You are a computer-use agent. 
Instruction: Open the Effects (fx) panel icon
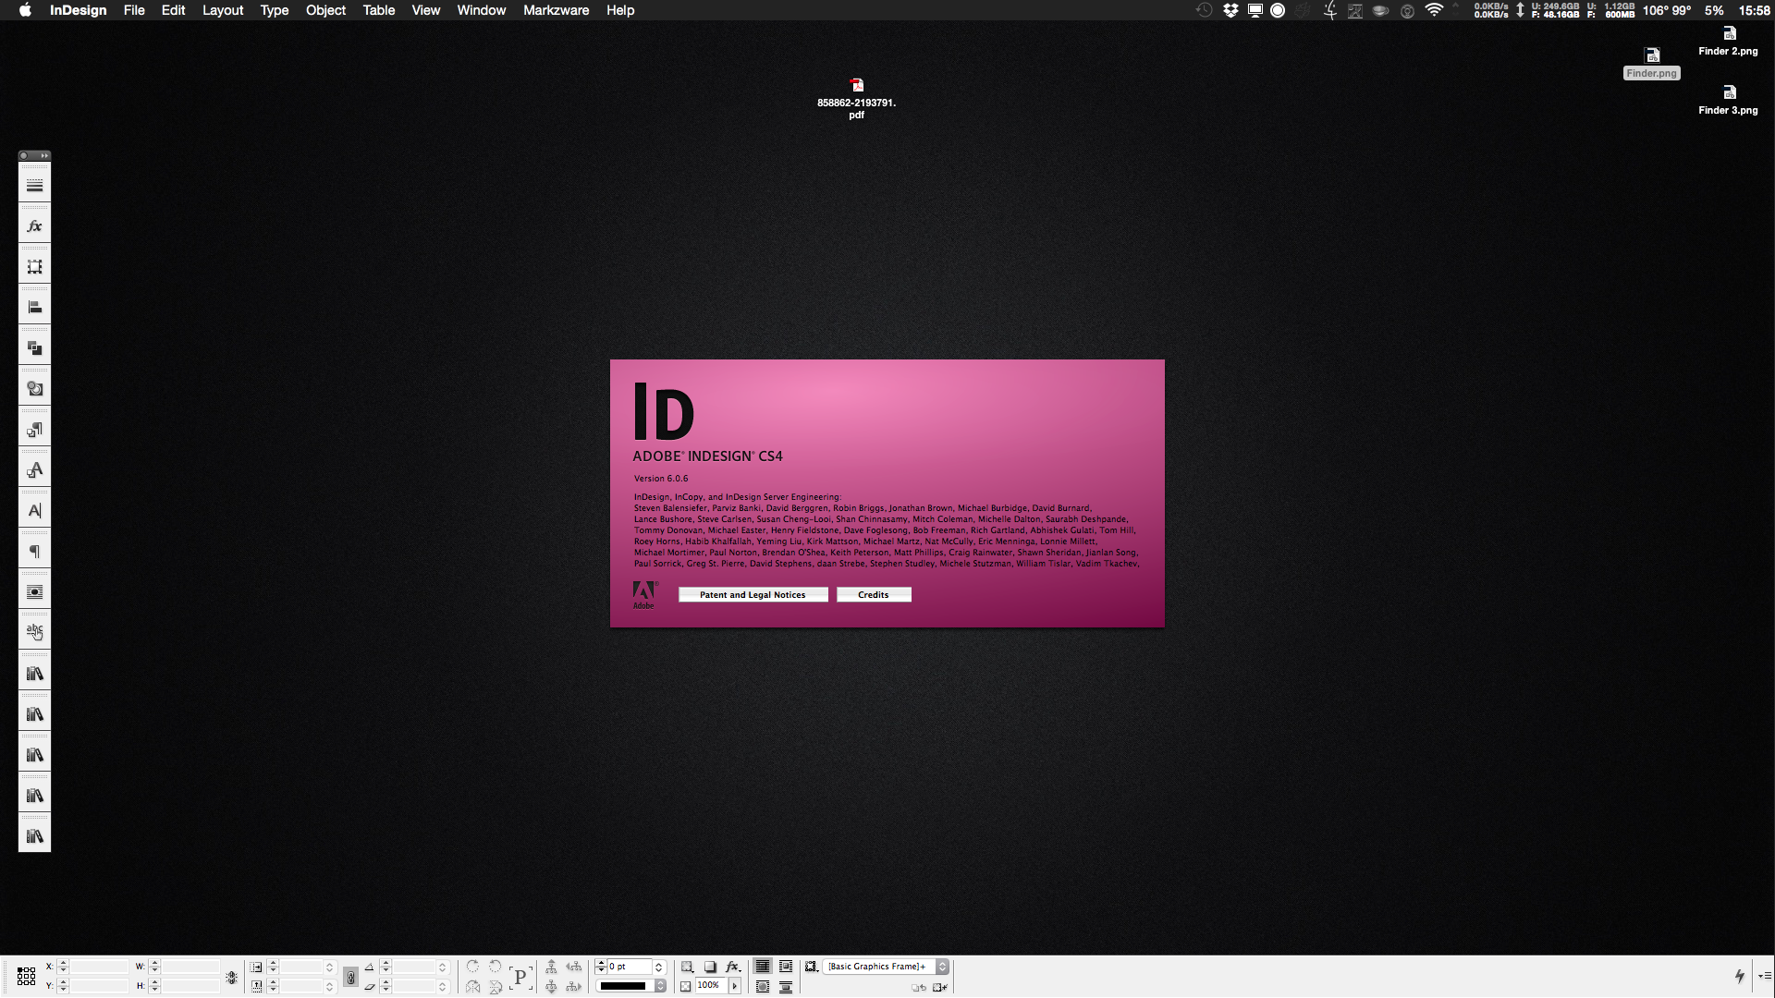(x=34, y=226)
